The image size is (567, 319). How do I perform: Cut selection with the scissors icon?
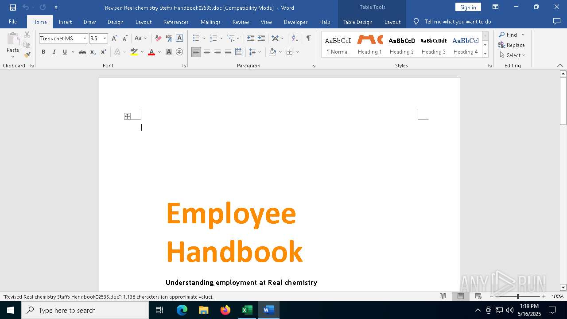coord(27,35)
